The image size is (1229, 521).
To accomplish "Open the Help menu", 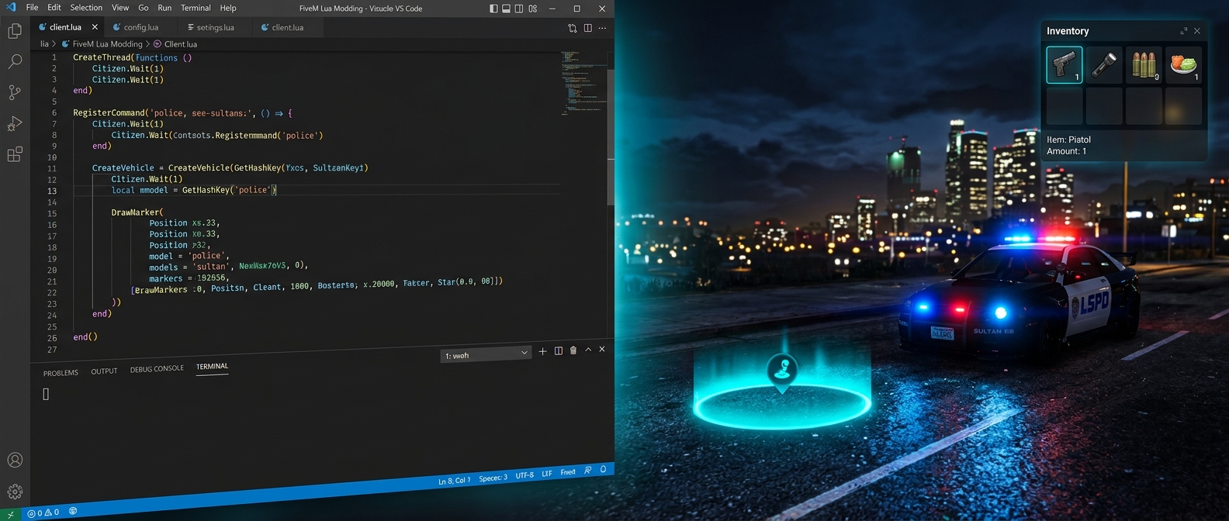I will pyautogui.click(x=228, y=8).
